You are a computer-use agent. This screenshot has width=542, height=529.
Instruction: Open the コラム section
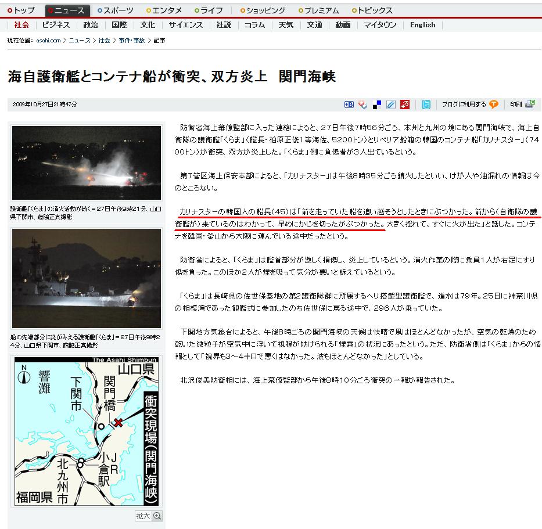[x=255, y=25]
